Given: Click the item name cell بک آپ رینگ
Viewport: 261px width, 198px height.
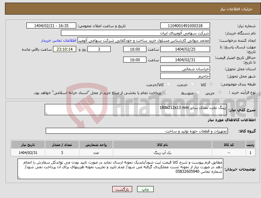Looking at the screenshot, I should click(x=162, y=153).
